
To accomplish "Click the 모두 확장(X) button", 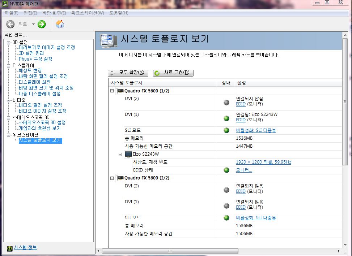I will pos(128,73).
